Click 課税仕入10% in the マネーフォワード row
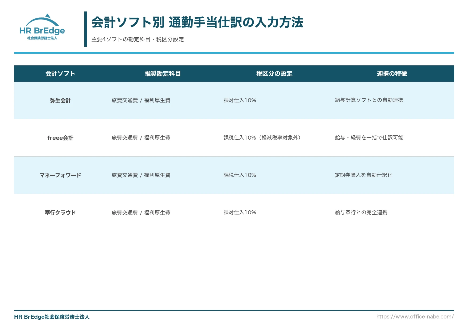 [240, 175]
